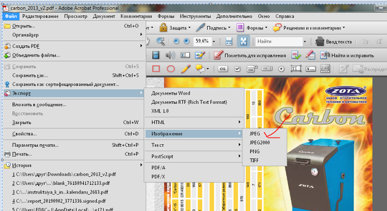This screenshot has height=211, width=387.
Task: Expand Рецензии и комментарии dropdown arrow
Action: point(343,28)
